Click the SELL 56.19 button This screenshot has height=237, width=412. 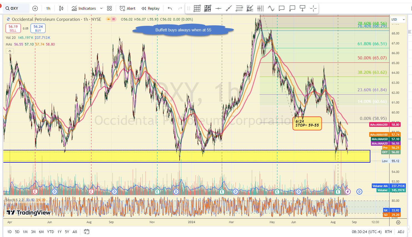click(x=13, y=28)
